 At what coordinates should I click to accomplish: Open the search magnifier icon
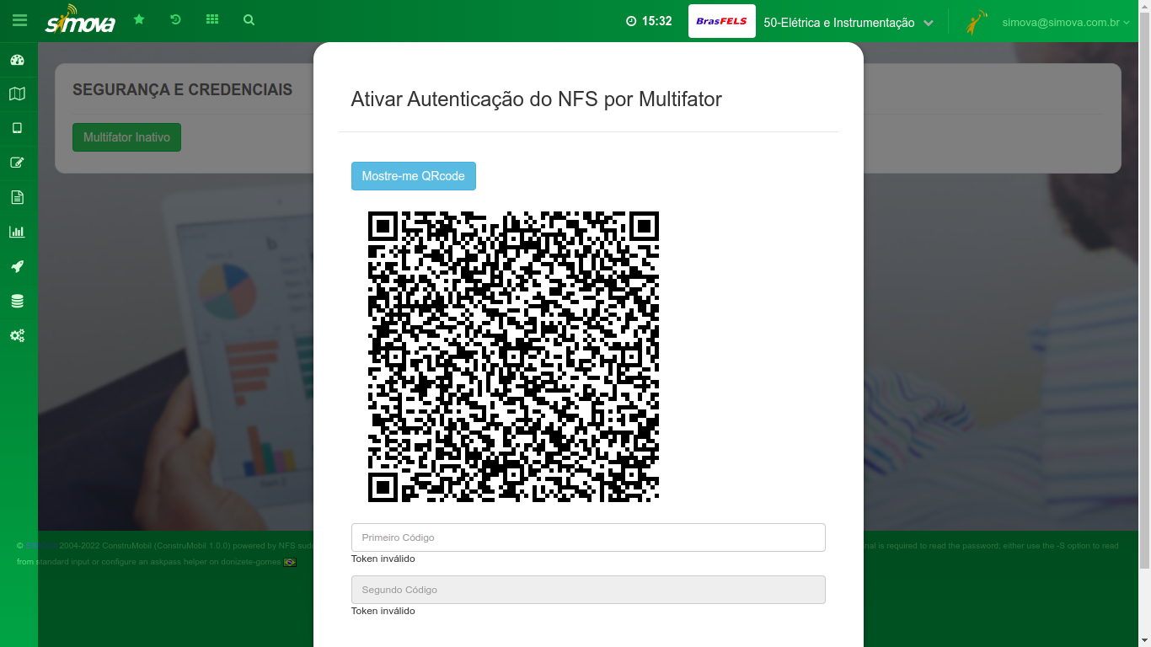click(x=249, y=19)
